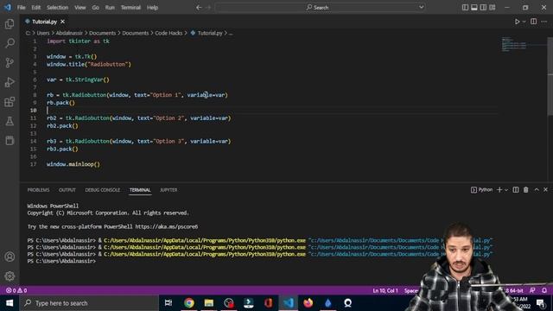Open the File menu
The width and height of the screenshot is (553, 311).
coord(21,8)
